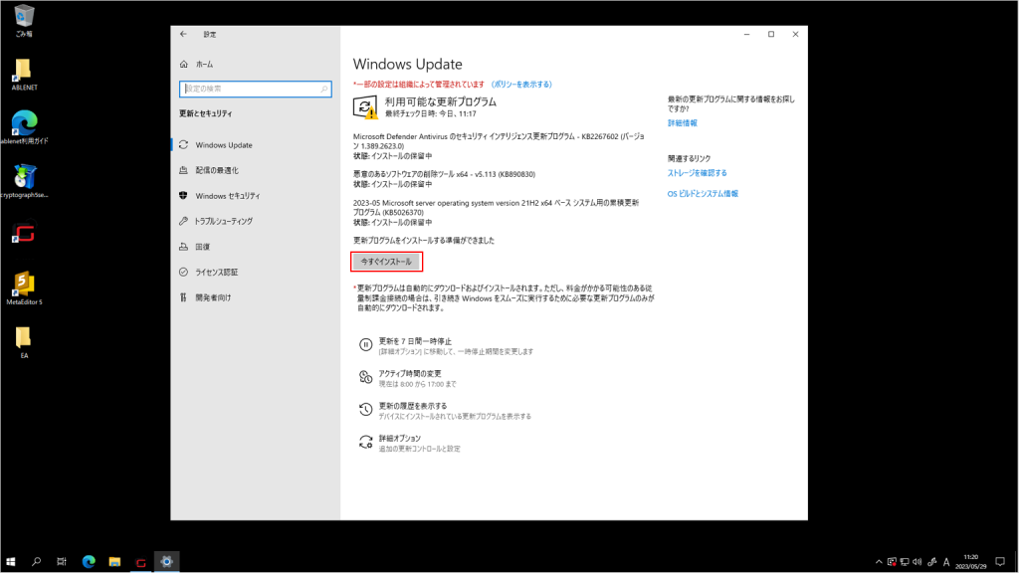Open the red app pinned on the taskbar

140,561
